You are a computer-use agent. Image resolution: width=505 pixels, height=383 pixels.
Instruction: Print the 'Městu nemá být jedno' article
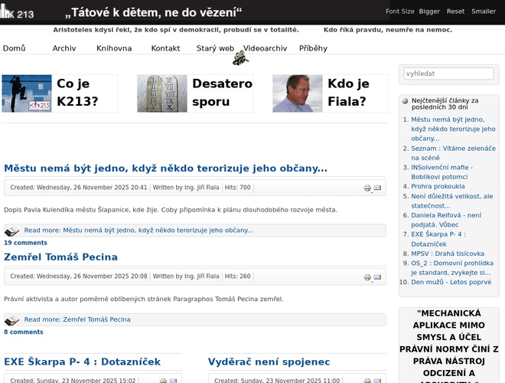coord(367,188)
